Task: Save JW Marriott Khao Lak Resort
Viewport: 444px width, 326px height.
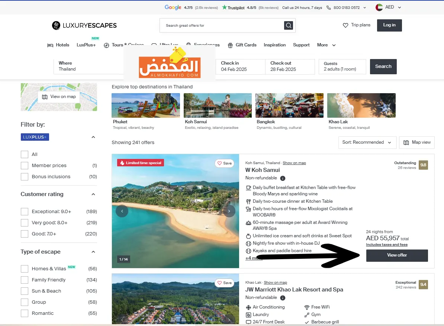Action: pos(225,283)
